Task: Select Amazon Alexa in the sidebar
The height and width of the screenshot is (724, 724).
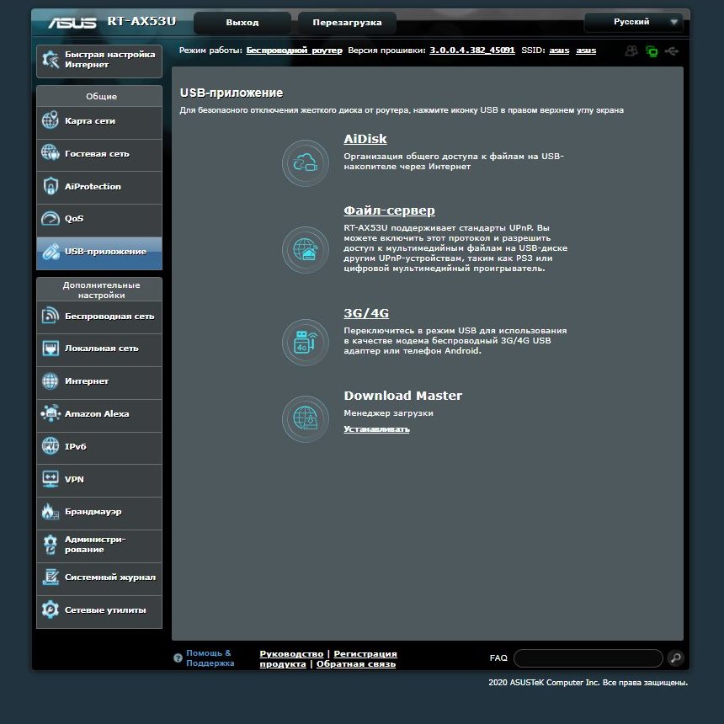Action: (99, 416)
